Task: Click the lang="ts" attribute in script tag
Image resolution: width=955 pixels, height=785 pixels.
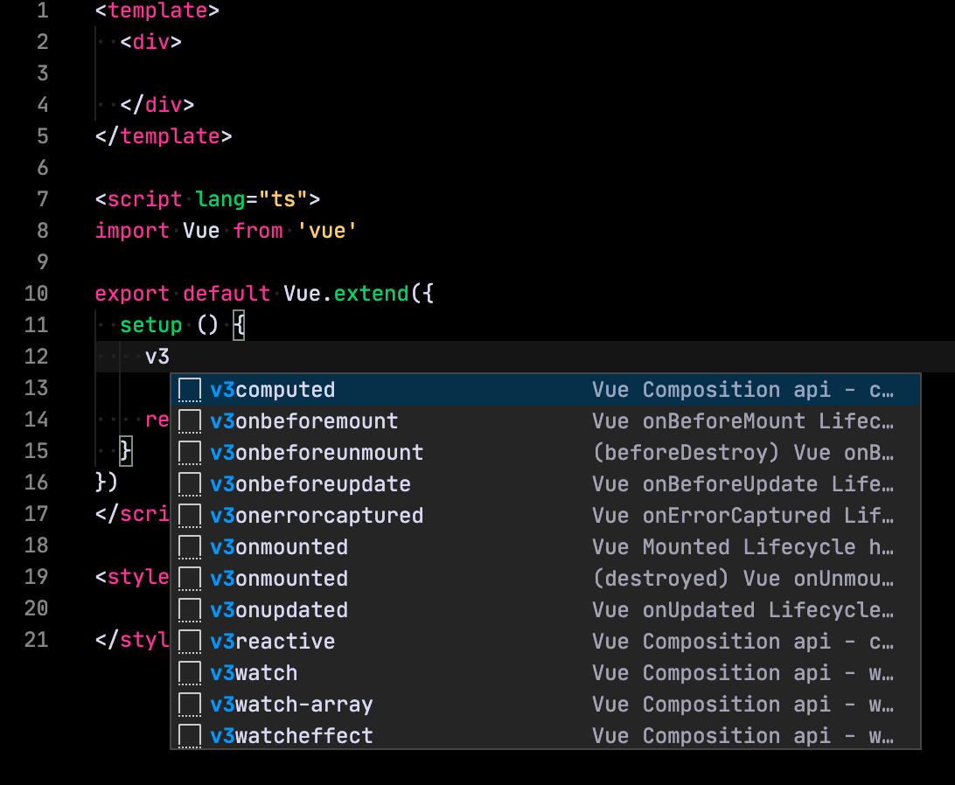Action: pyautogui.click(x=252, y=200)
